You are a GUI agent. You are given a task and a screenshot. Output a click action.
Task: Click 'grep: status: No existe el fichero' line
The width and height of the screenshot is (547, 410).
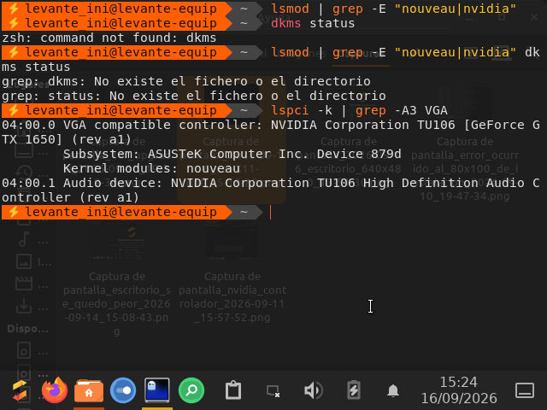click(194, 96)
